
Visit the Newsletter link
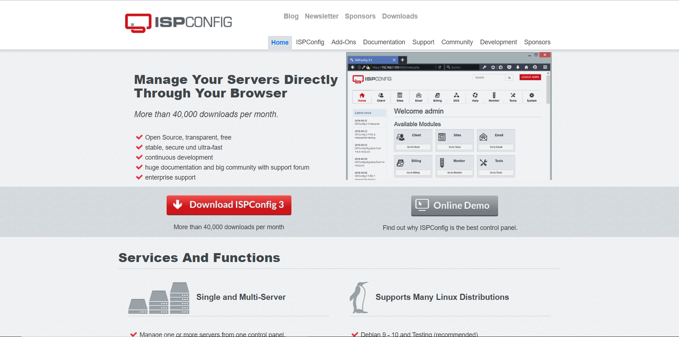321,16
